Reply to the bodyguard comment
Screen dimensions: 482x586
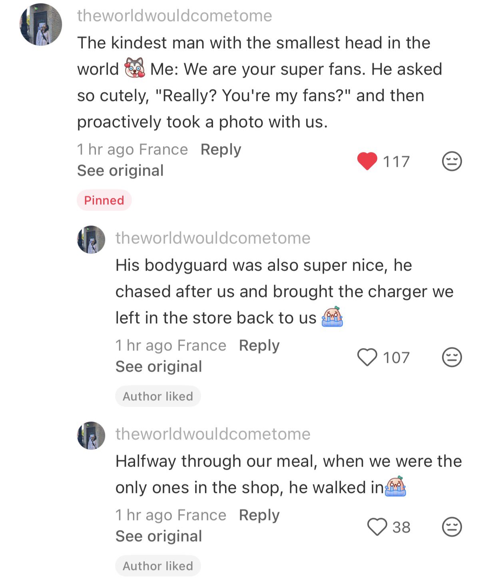[x=259, y=345]
